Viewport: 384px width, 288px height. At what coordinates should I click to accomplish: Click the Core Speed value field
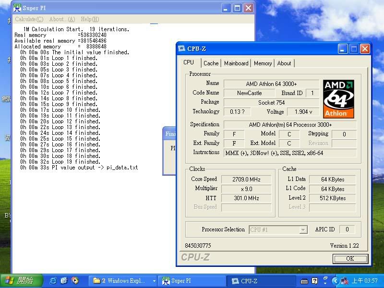tap(246, 180)
